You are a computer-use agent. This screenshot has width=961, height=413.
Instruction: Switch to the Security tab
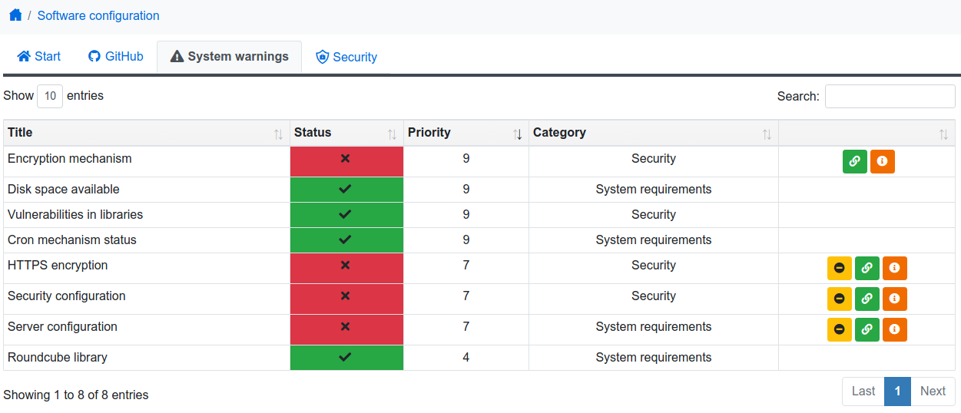(x=346, y=57)
